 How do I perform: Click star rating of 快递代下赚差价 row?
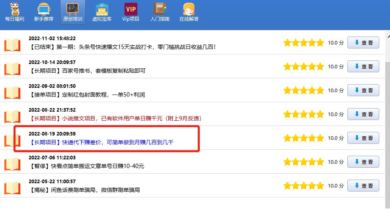(x=303, y=138)
